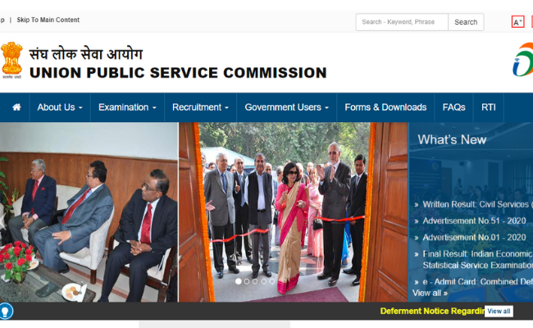Select the first carousel slide dot

tap(239, 281)
